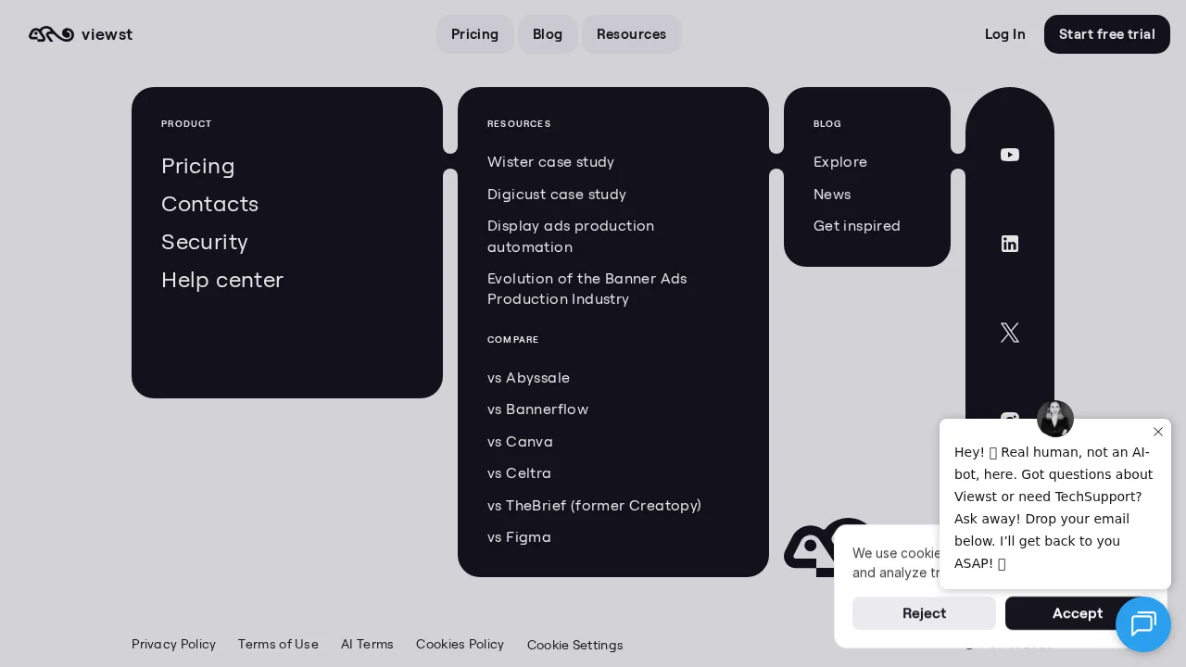Click the support agent's avatar photo
The image size is (1186, 667).
click(x=1055, y=419)
